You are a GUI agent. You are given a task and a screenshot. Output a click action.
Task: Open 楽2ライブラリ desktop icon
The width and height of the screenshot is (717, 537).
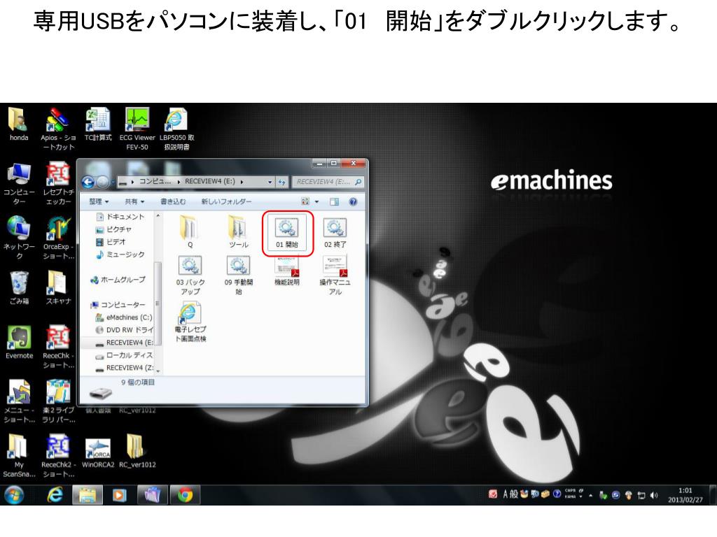pos(58,402)
